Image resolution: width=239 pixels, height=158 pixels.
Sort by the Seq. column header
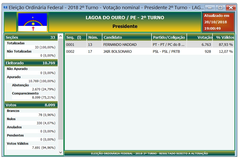(76, 37)
